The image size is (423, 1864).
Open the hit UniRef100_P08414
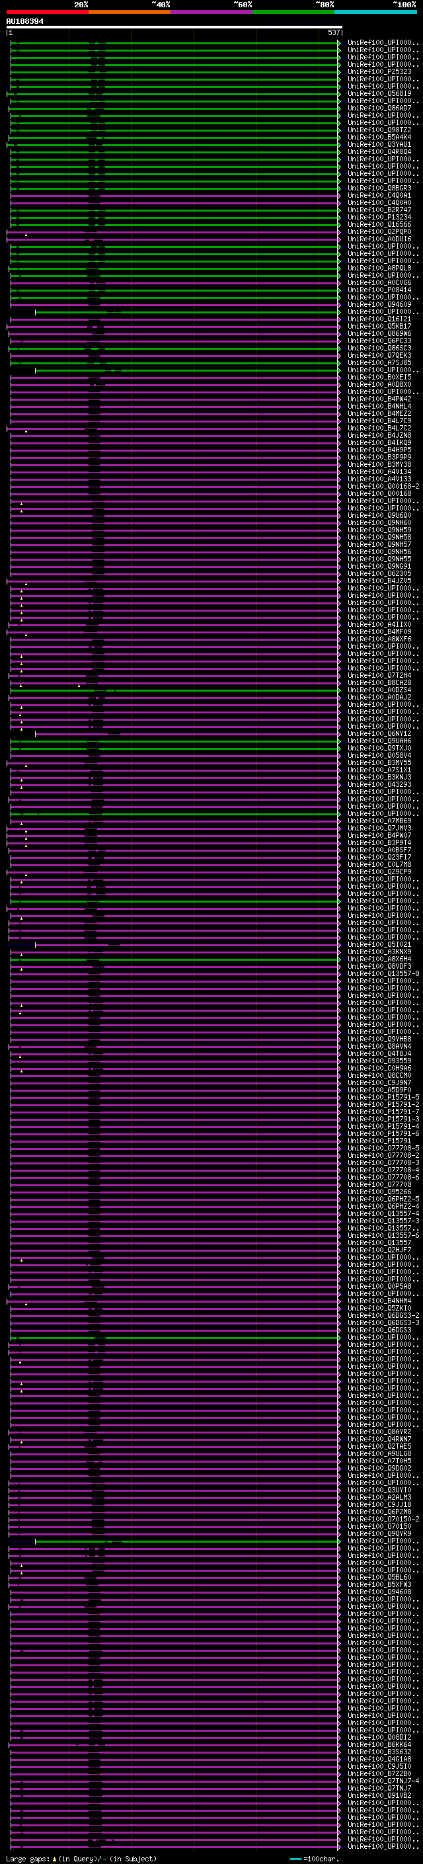[379, 290]
